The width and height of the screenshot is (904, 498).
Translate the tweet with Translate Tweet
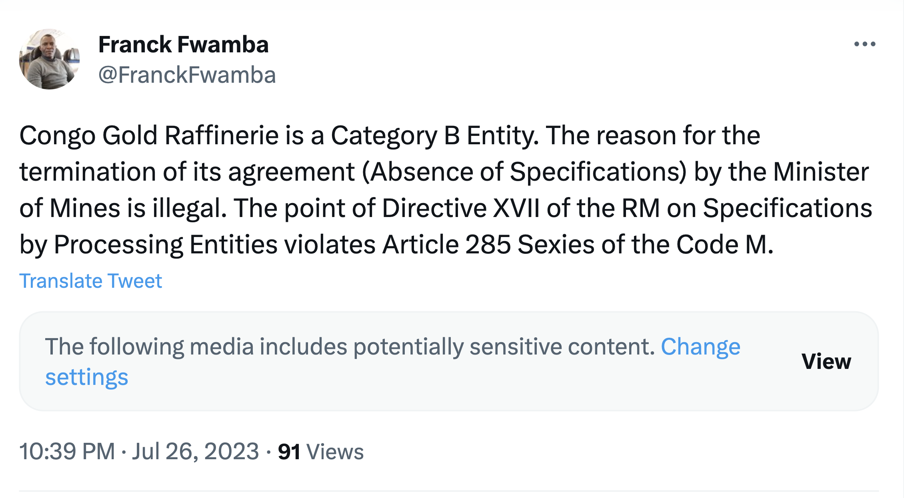[90, 281]
